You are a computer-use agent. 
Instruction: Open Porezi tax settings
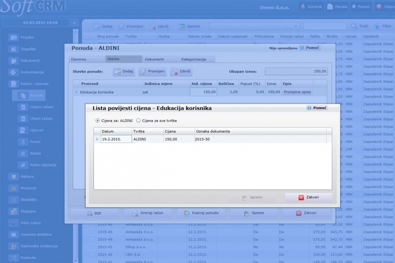tap(30, 142)
